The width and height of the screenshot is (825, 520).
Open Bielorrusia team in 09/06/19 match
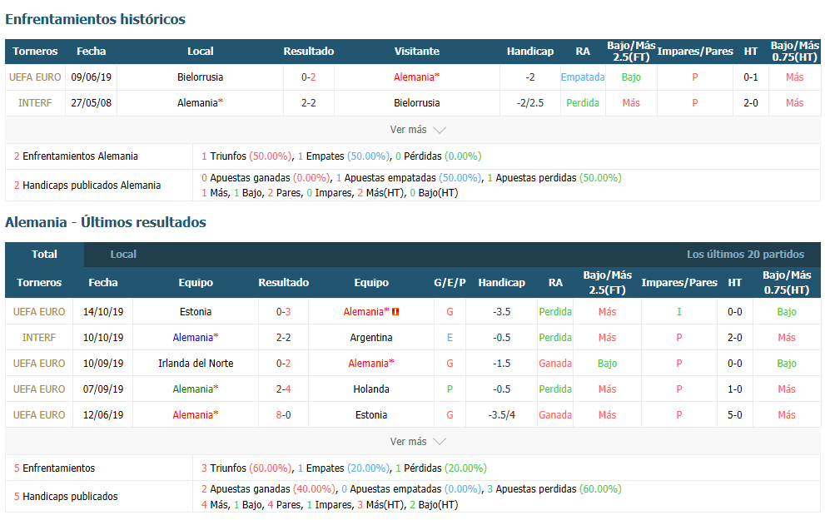coord(200,77)
